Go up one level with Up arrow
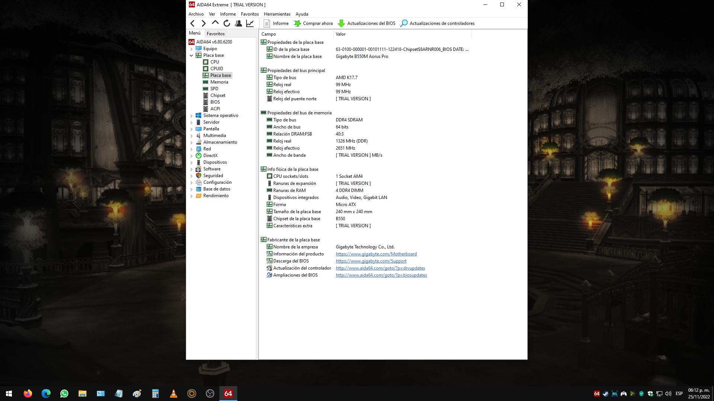The width and height of the screenshot is (714, 401). tap(215, 23)
